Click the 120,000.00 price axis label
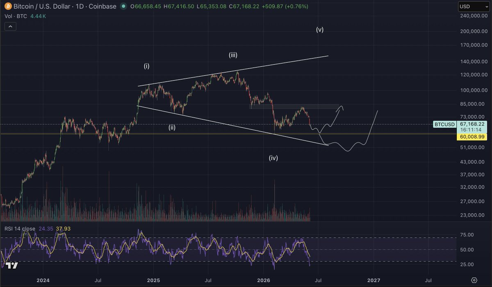The height and width of the screenshot is (287, 492). coord(474,75)
